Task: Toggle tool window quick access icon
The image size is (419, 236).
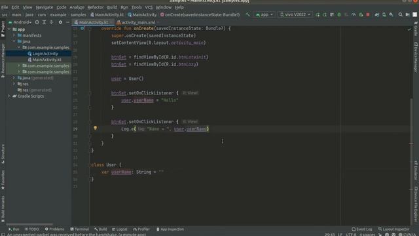Action: [3, 234]
